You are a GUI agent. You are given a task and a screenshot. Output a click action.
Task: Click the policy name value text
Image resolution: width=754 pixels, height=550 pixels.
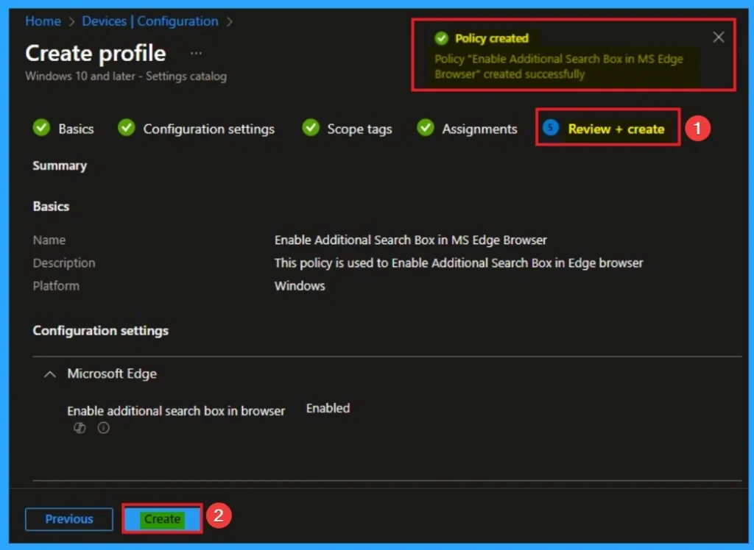[x=410, y=240]
